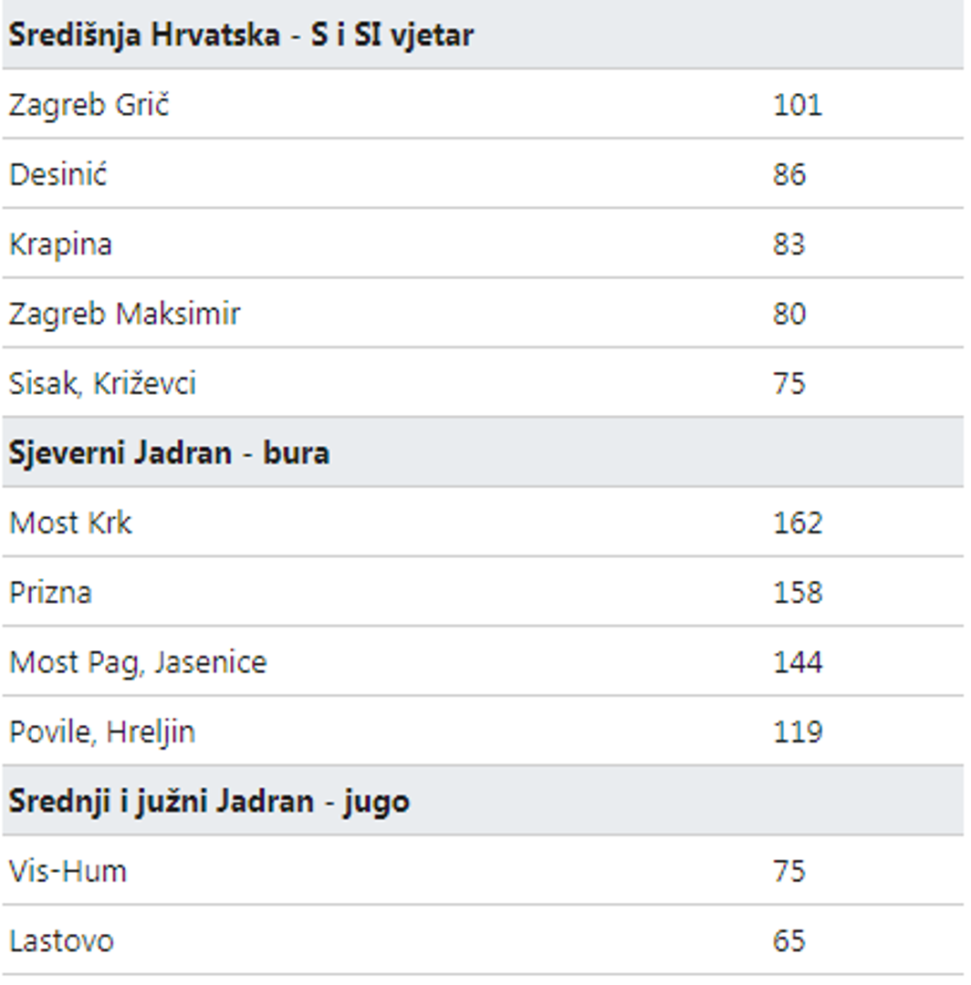Click the 119 value beside Povile
Viewport: 971px width, 985px height.
click(798, 731)
